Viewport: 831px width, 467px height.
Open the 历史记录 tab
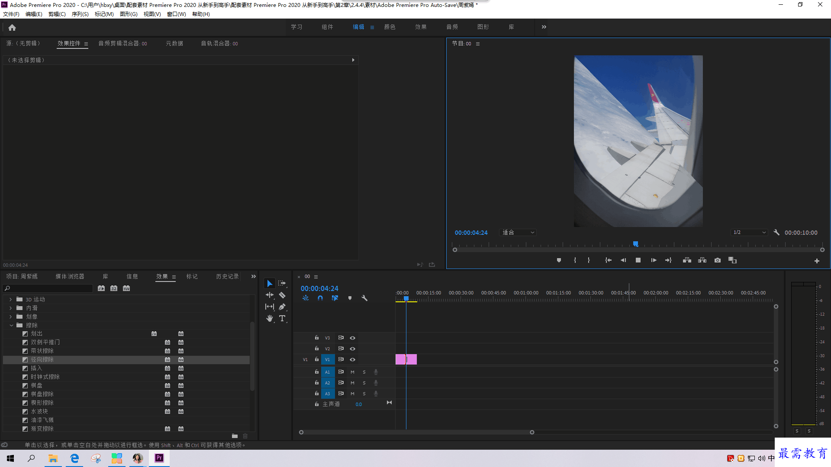(x=227, y=276)
